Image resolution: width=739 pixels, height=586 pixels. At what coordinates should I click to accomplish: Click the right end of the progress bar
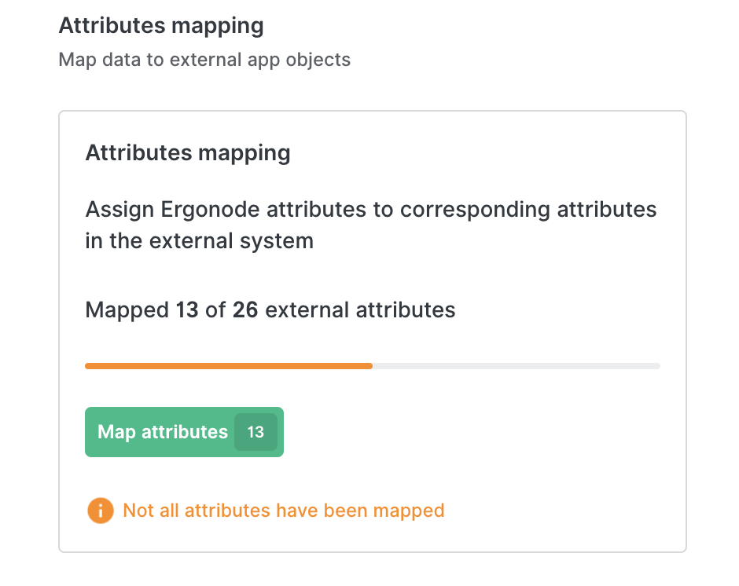tap(654, 366)
